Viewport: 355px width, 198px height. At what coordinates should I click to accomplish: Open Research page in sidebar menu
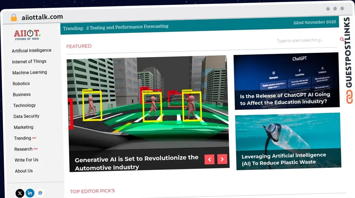point(23,149)
